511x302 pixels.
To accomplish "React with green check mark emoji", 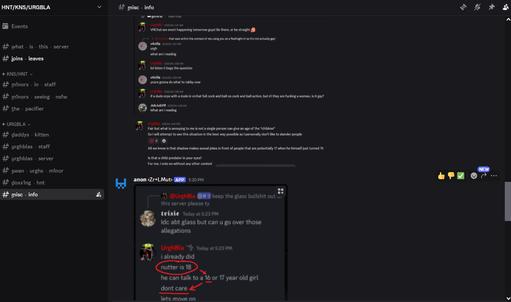I will coord(461,176).
